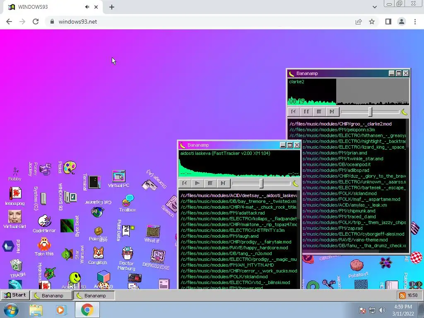Screen dimensions: 424x318
Task: Select peloponn.s3m in the playlist
Action: point(348,130)
